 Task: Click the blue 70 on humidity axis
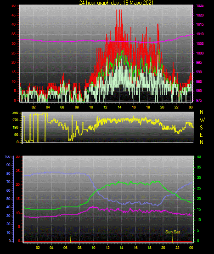8,182
